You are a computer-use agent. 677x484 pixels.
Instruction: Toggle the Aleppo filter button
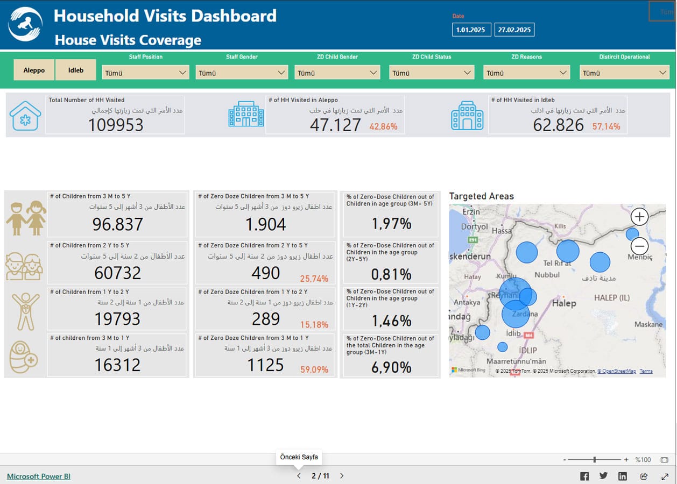pyautogui.click(x=34, y=70)
